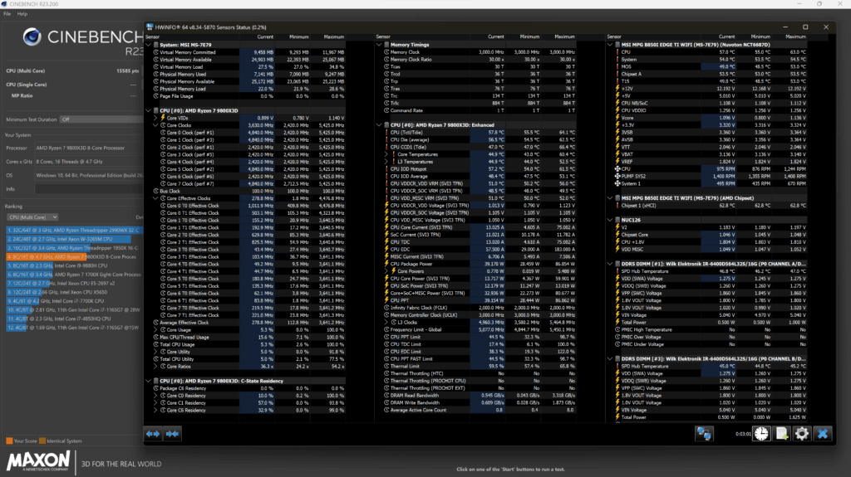Open the Help menu in Cinebench
Screen dimensions: 851x477
point(22,13)
